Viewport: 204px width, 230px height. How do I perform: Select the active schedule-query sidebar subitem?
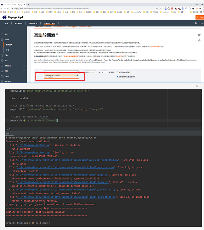tap(9, 45)
